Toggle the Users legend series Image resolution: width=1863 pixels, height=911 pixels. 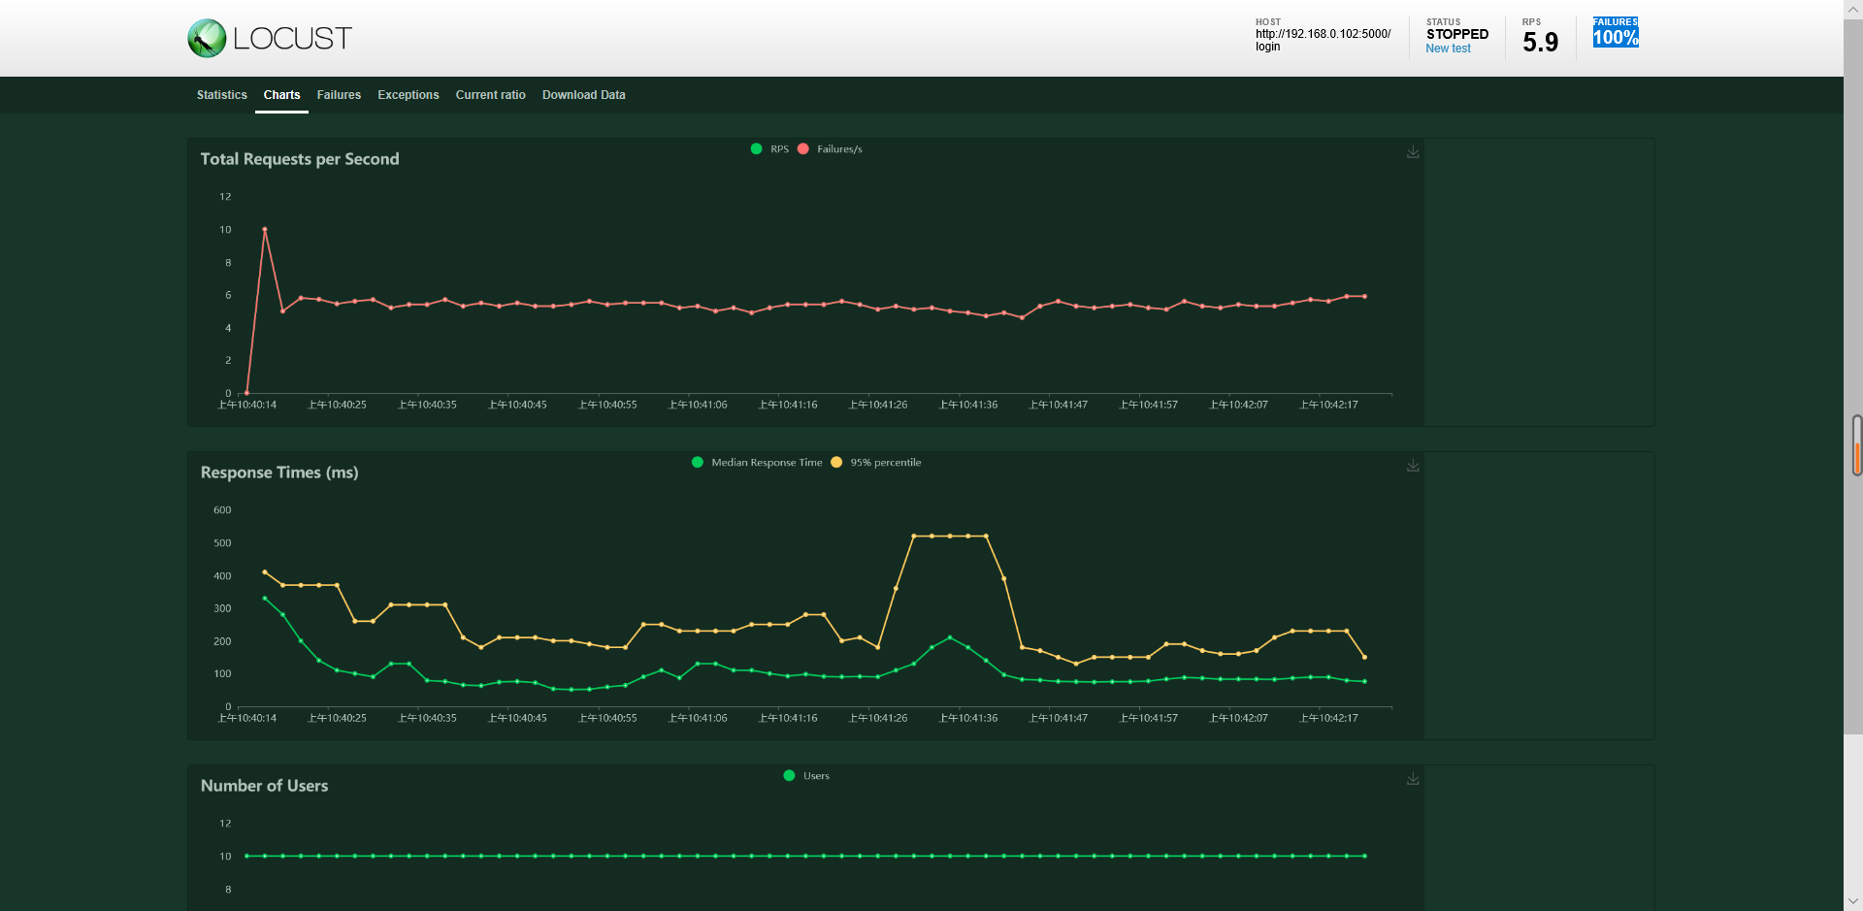(806, 776)
